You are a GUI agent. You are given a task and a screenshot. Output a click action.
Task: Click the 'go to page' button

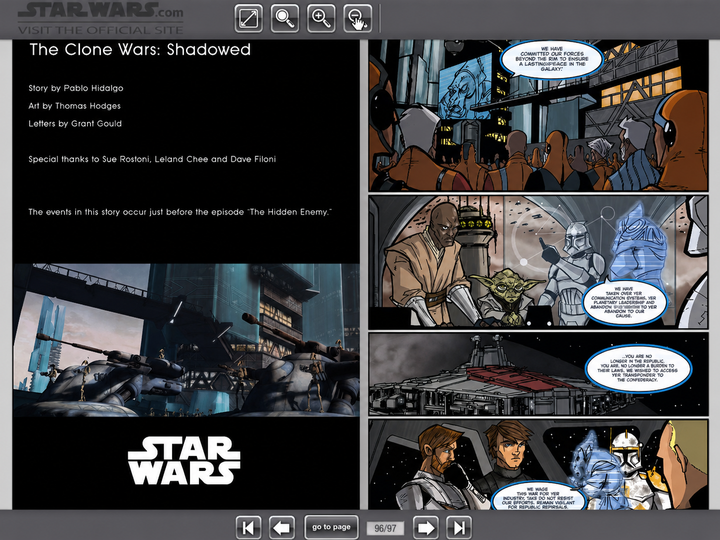(x=331, y=527)
